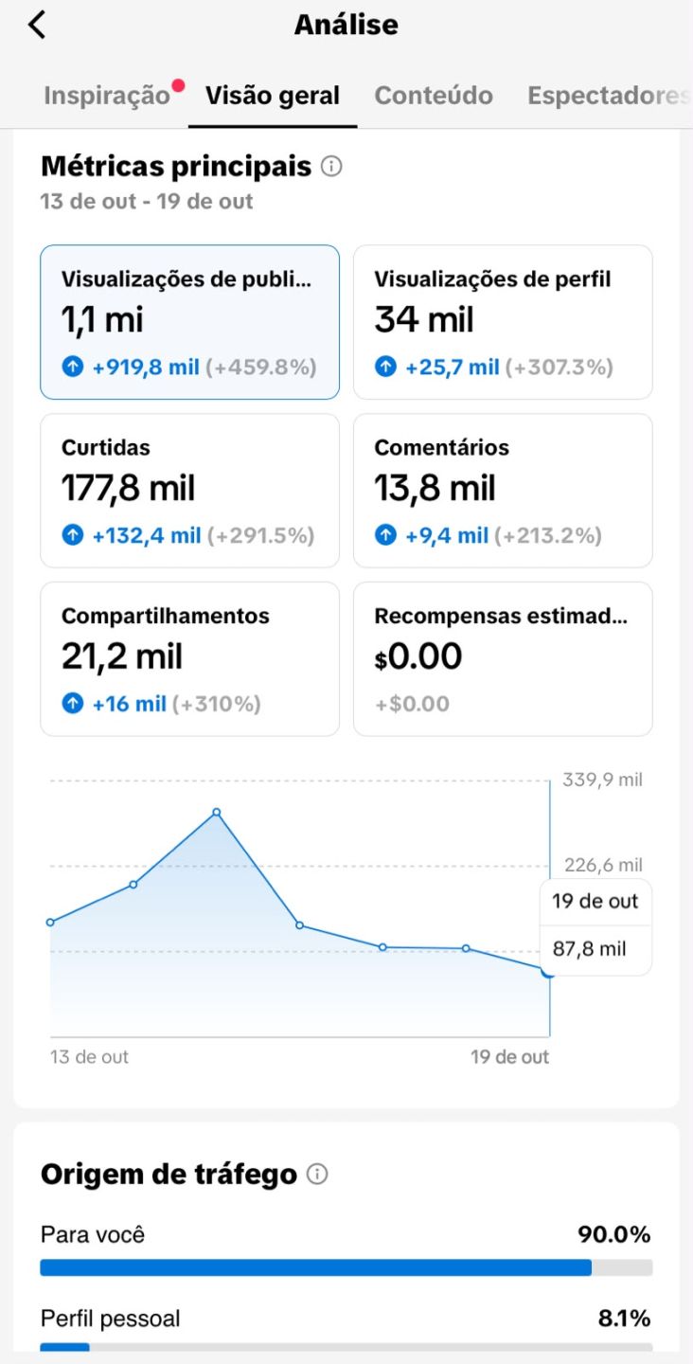Click the +16 mil shares growth text

point(129,704)
